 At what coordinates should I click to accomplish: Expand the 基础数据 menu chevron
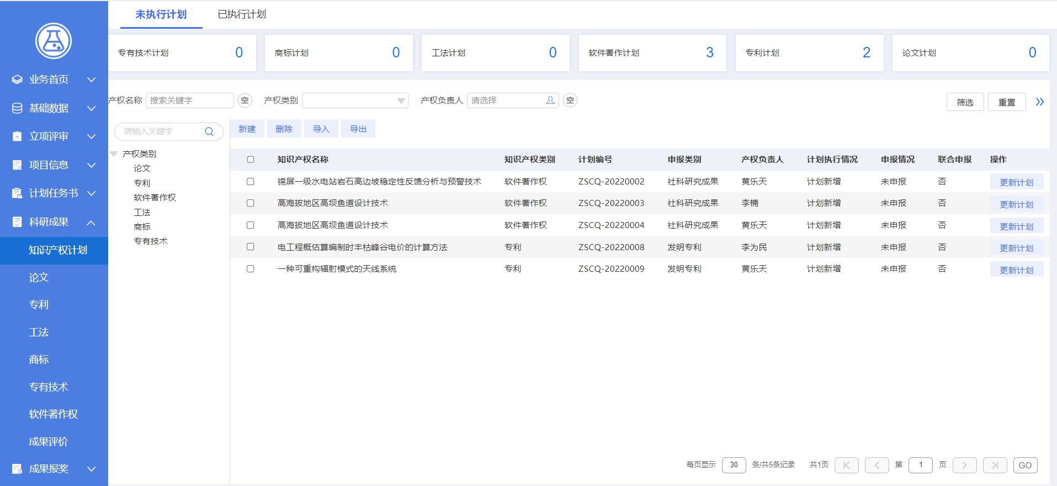pos(92,108)
